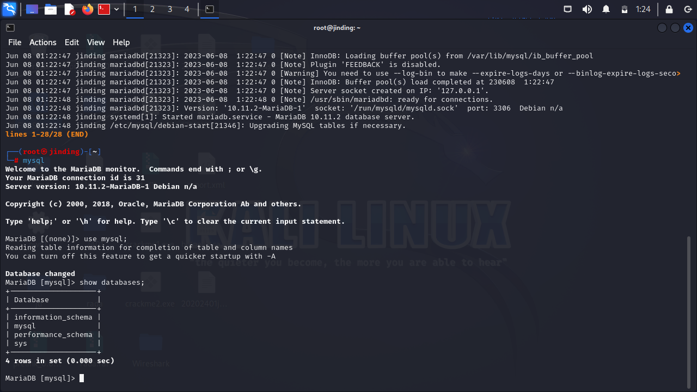The height and width of the screenshot is (392, 697).
Task: Click the 'performance_schema' table row
Action: (53, 334)
